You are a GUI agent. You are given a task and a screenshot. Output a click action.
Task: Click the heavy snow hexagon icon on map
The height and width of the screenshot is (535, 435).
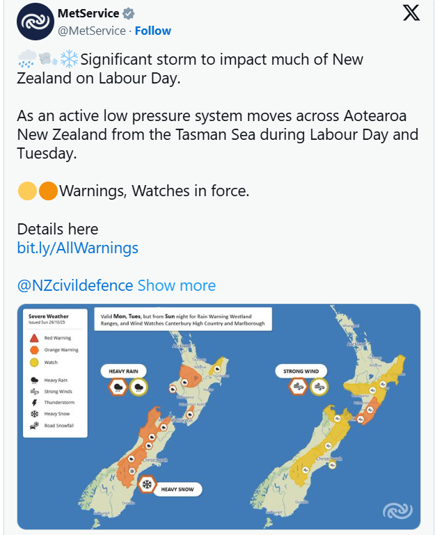(148, 484)
